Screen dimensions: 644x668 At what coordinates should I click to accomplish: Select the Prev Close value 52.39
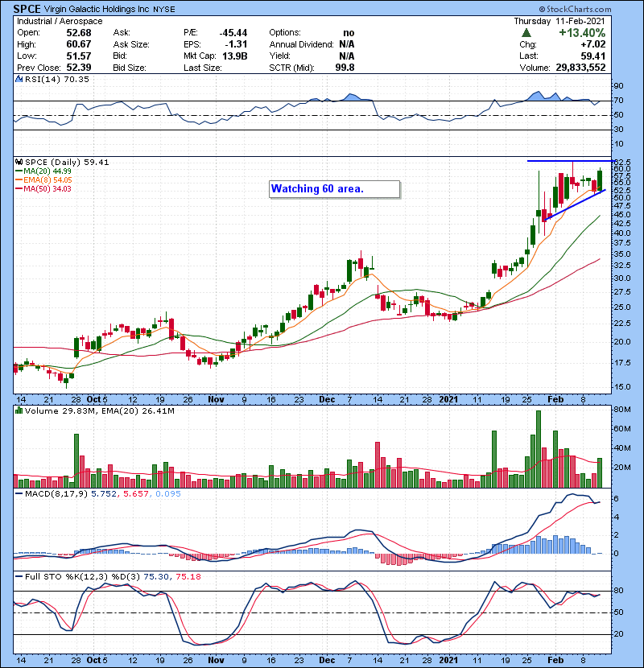tap(79, 68)
